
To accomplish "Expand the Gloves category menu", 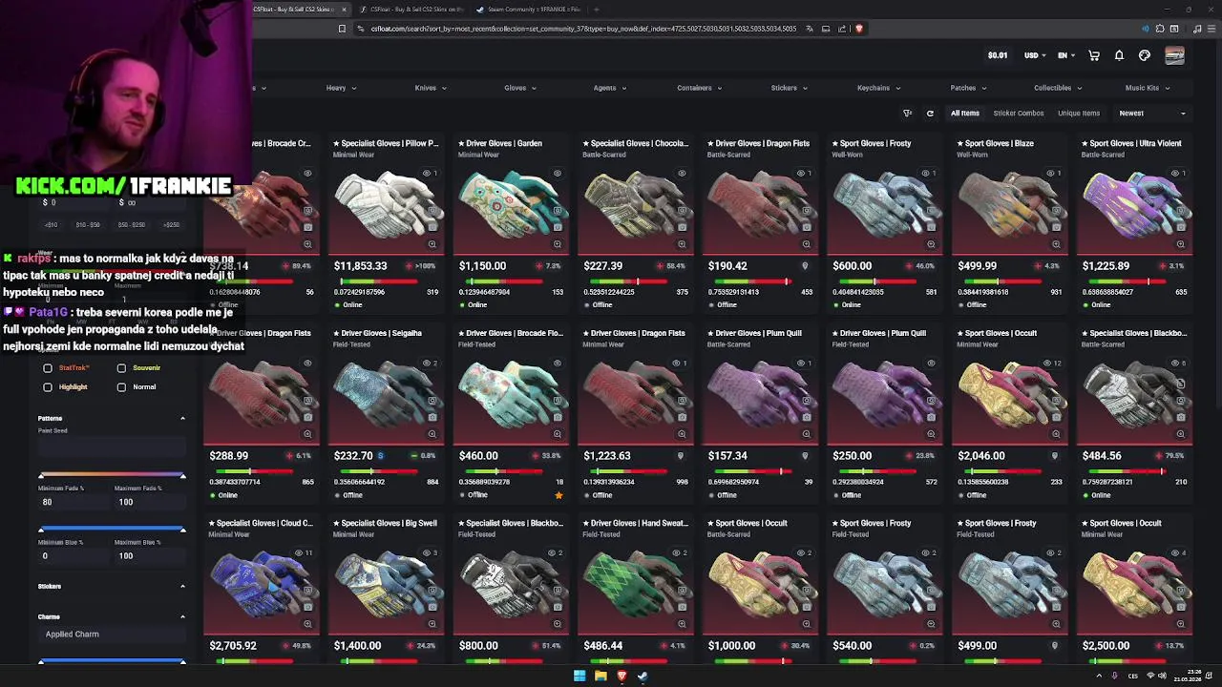I will 520,88.
